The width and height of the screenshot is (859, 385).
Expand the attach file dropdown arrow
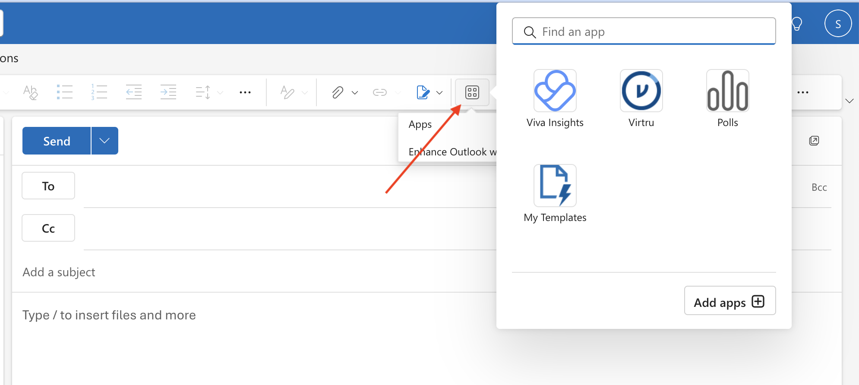click(x=355, y=93)
